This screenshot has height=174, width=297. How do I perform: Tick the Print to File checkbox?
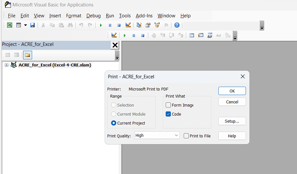coord(186,136)
